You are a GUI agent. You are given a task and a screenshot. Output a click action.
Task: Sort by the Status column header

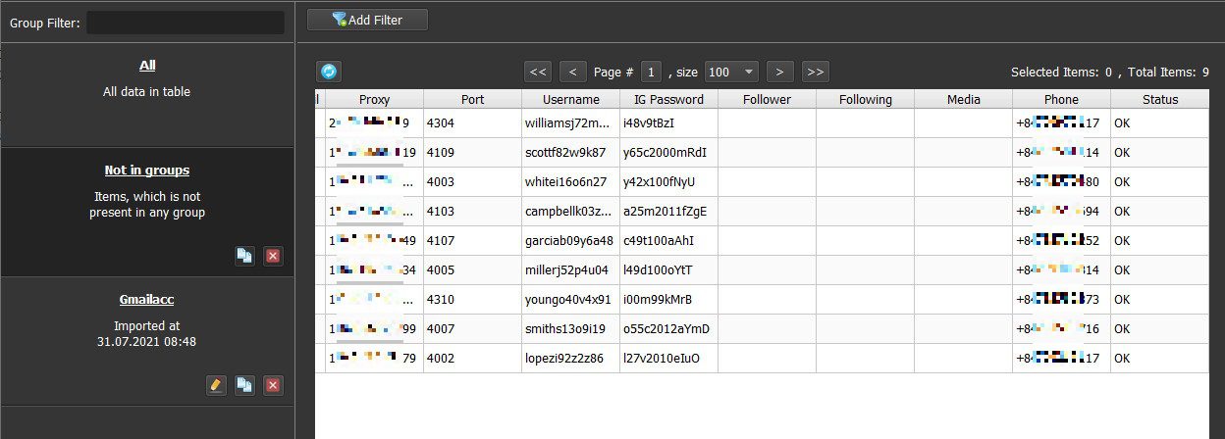1159,99
